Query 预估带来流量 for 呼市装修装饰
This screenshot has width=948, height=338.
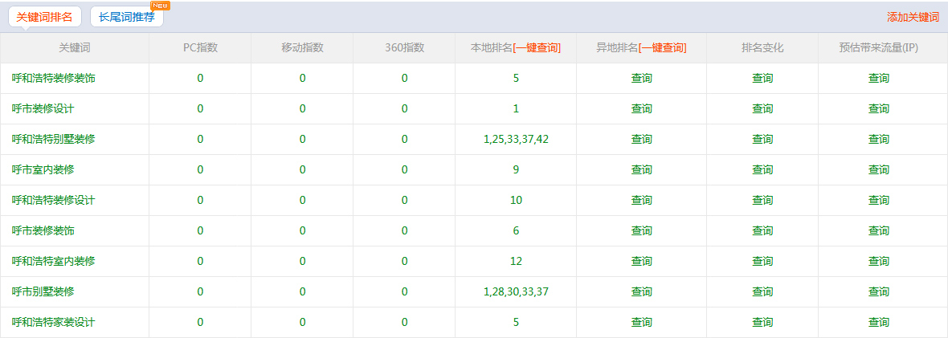[x=878, y=231]
